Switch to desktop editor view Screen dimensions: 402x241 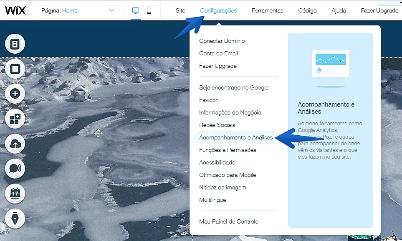point(135,10)
